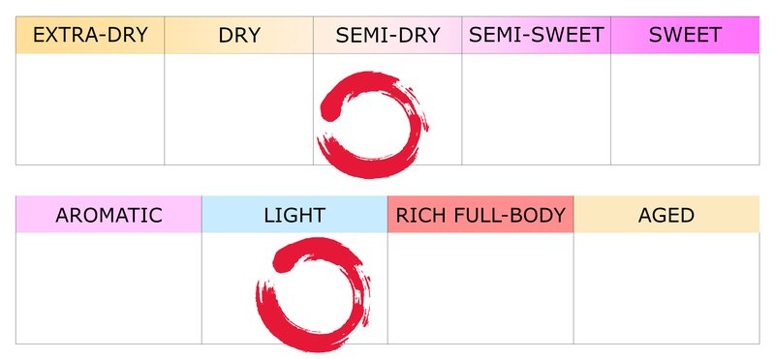Image resolution: width=775 pixels, height=359 pixels.
Task: Click the empty cell below EXTRA-DRY
Action: pyautogui.click(x=90, y=109)
